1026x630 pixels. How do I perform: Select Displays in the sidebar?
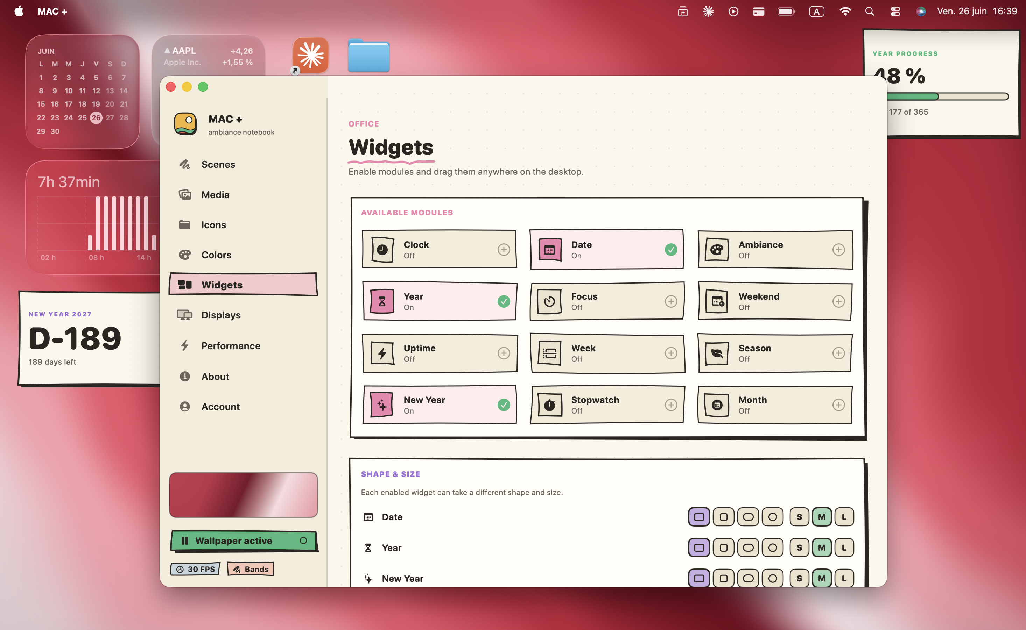click(243, 315)
